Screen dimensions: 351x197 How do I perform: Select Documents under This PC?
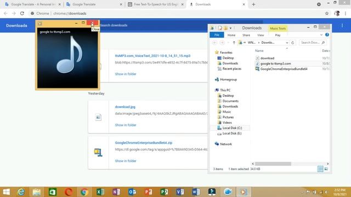[x=230, y=101]
